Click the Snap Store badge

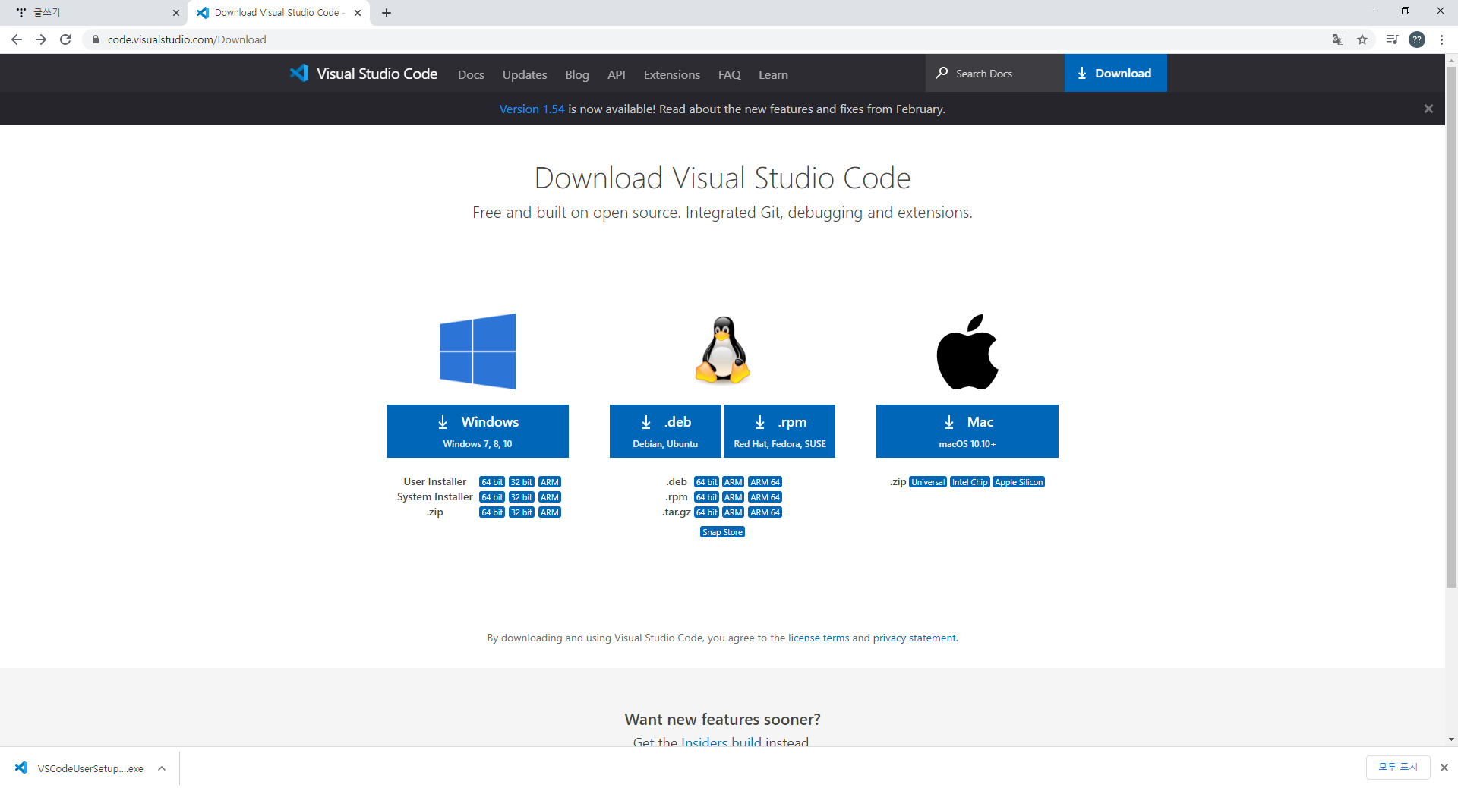(x=722, y=532)
